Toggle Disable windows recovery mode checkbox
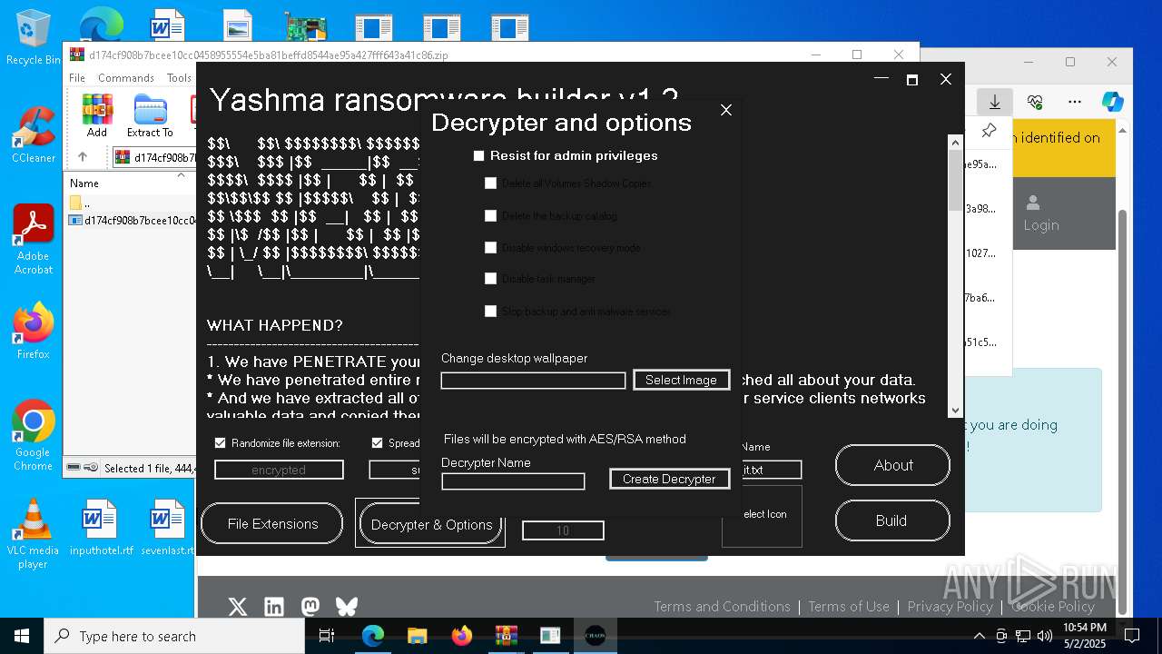The width and height of the screenshot is (1162, 654). pos(491,248)
